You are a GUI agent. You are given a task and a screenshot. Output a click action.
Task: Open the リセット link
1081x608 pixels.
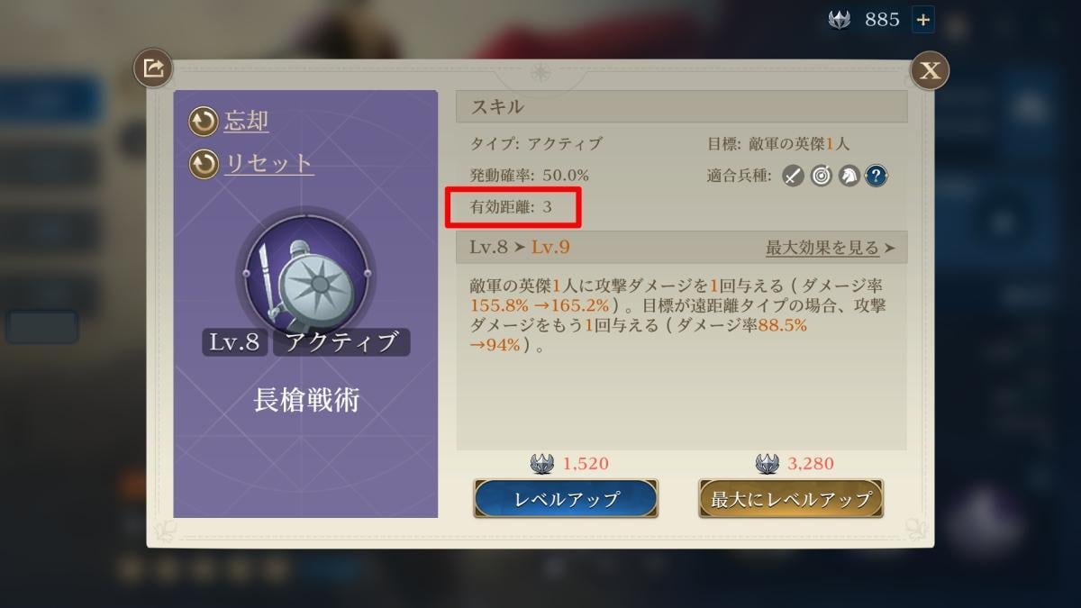pos(268,164)
